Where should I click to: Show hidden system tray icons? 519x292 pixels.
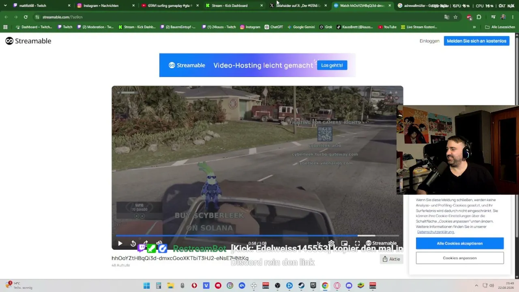[476, 286]
